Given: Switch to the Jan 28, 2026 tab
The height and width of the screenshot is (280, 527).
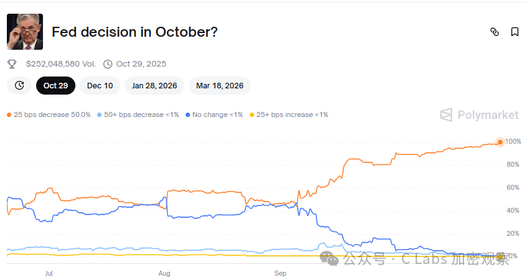Looking at the screenshot, I should coord(154,85).
